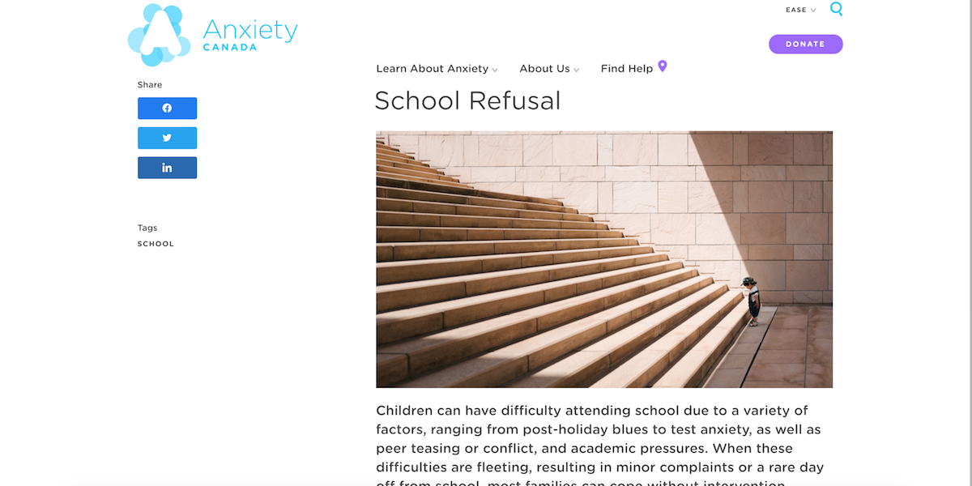The image size is (972, 486).
Task: Click the School Refusal heading
Action: coord(467,100)
